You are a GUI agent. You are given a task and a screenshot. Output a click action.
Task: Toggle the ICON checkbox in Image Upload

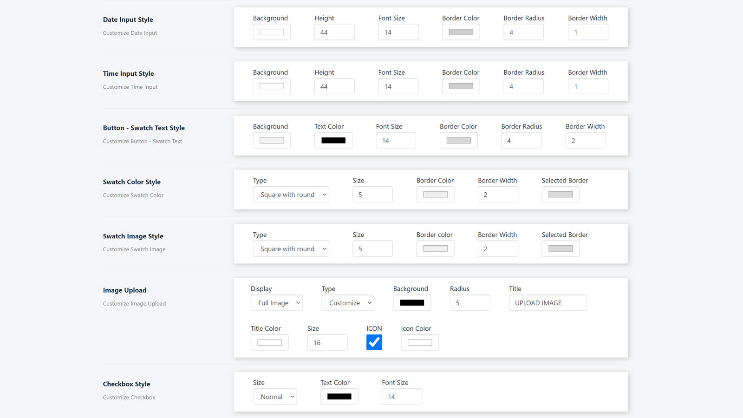[374, 342]
